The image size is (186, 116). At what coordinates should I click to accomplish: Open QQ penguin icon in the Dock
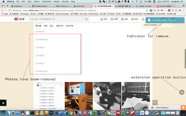tap(23, 113)
